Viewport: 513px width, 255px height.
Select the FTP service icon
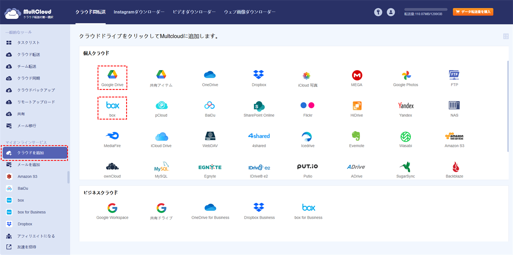point(454,78)
